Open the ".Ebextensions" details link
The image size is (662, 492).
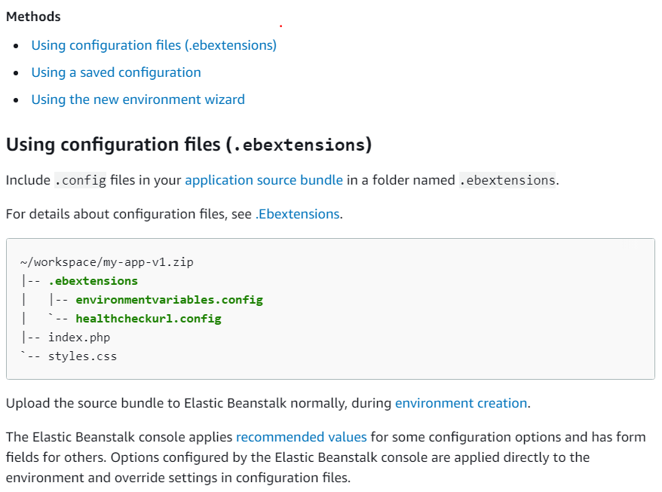[x=299, y=214]
